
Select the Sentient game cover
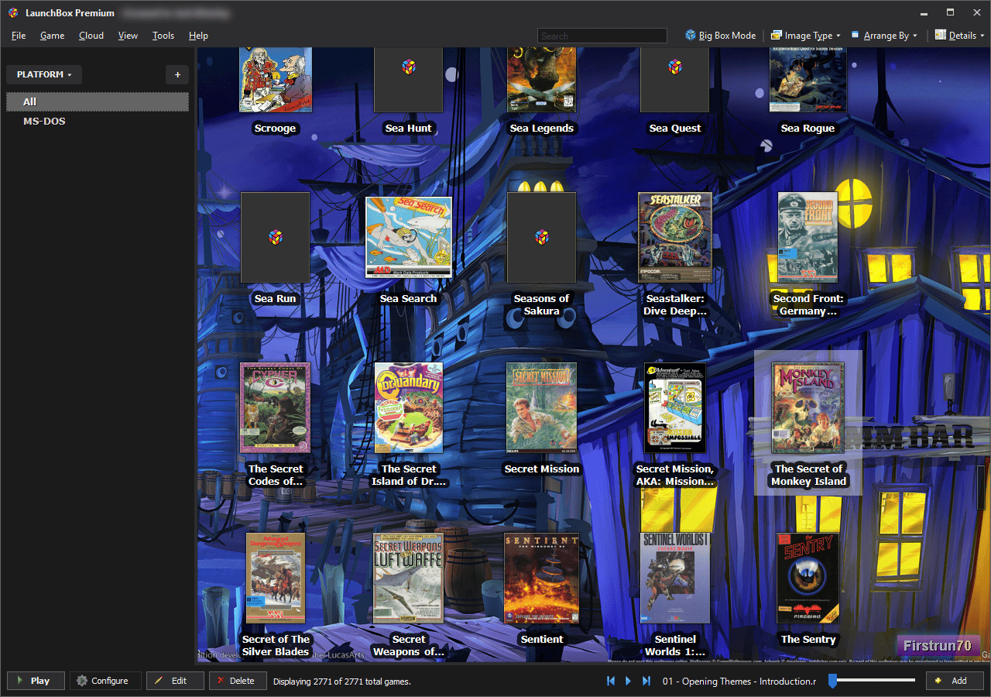click(542, 578)
